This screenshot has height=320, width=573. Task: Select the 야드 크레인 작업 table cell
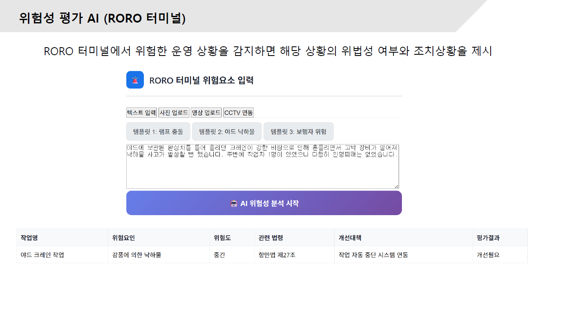42,255
